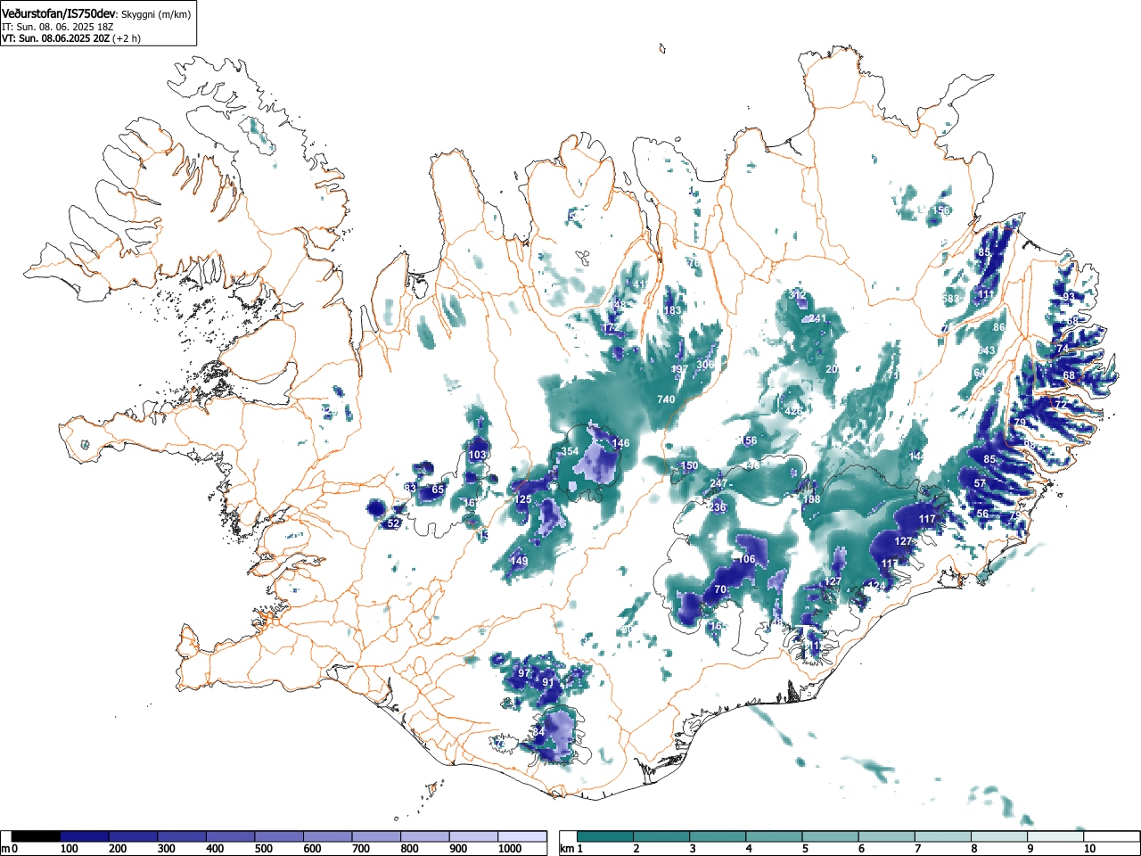The width and height of the screenshot is (1141, 856).
Task: Click the white swatch right of the km 10 label
Action: point(1112,836)
